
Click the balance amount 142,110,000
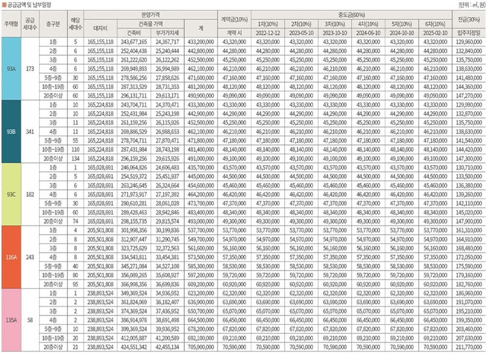tap(469, 204)
